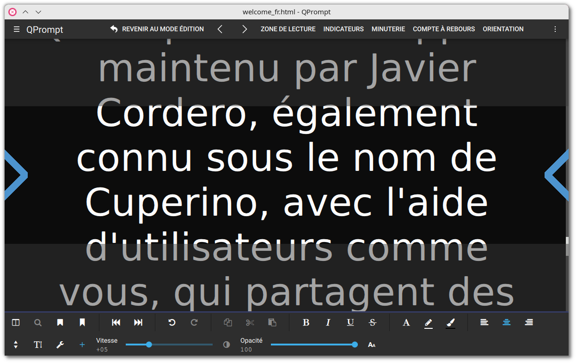Click the blue plus icon
This screenshot has width=576, height=363.
pos(82,345)
